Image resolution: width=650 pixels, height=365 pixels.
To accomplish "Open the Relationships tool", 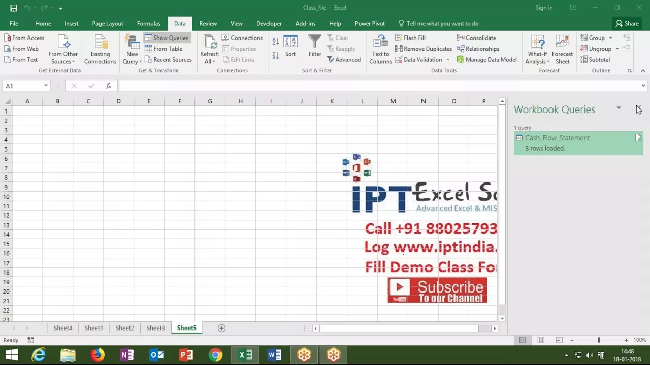I will pos(478,49).
